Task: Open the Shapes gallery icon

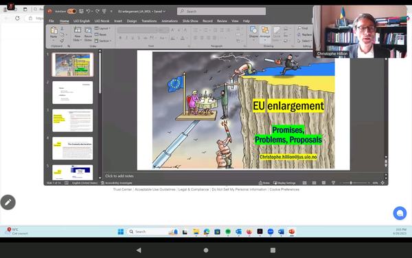Action: click(253, 32)
